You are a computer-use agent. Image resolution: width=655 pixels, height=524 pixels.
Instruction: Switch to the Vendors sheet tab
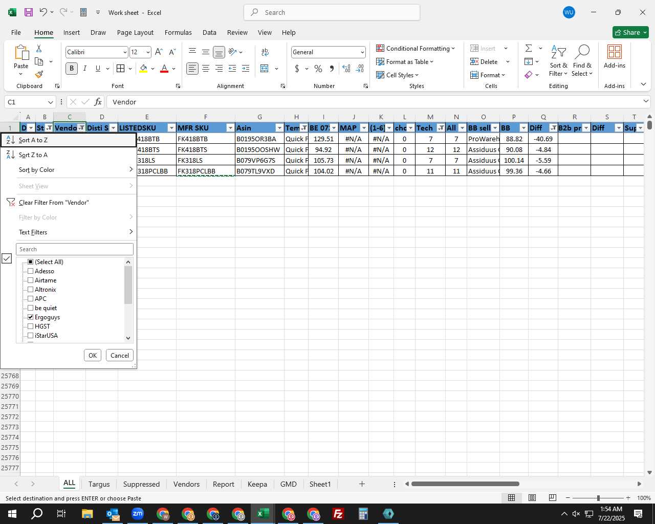coord(186,484)
